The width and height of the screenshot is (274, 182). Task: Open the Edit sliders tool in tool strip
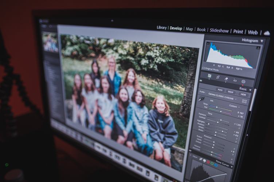210,76
